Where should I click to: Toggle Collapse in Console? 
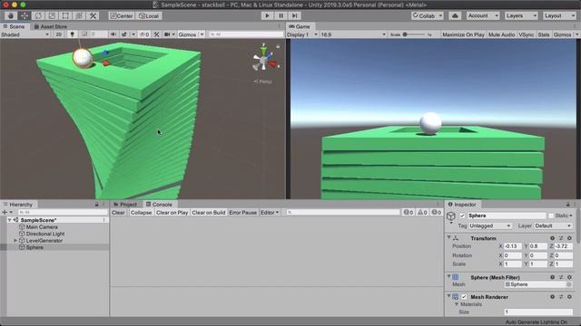pyautogui.click(x=141, y=213)
